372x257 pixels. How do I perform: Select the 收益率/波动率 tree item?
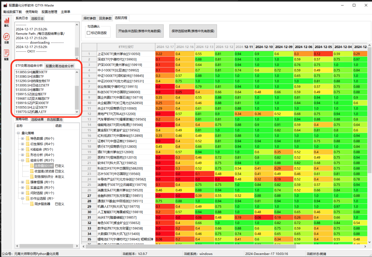(44, 171)
